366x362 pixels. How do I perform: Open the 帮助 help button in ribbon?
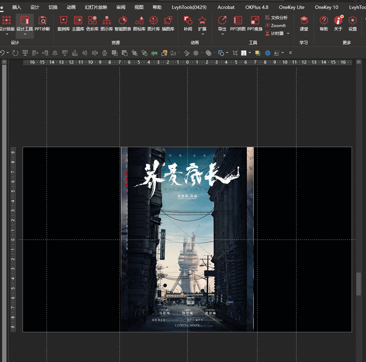tap(324, 23)
